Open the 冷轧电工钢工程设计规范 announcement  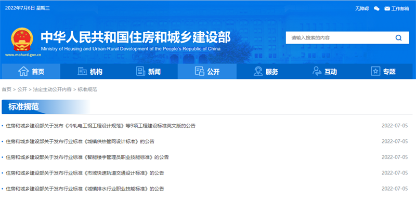click(x=100, y=126)
